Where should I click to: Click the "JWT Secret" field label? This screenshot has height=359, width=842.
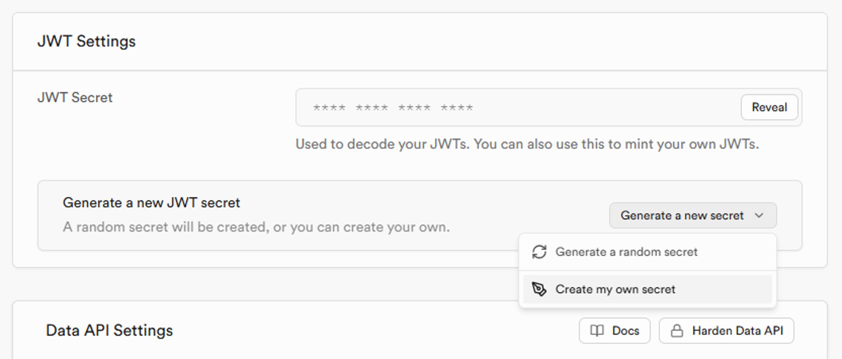(x=75, y=98)
